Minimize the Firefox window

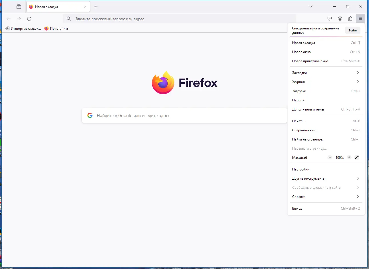click(x=334, y=7)
